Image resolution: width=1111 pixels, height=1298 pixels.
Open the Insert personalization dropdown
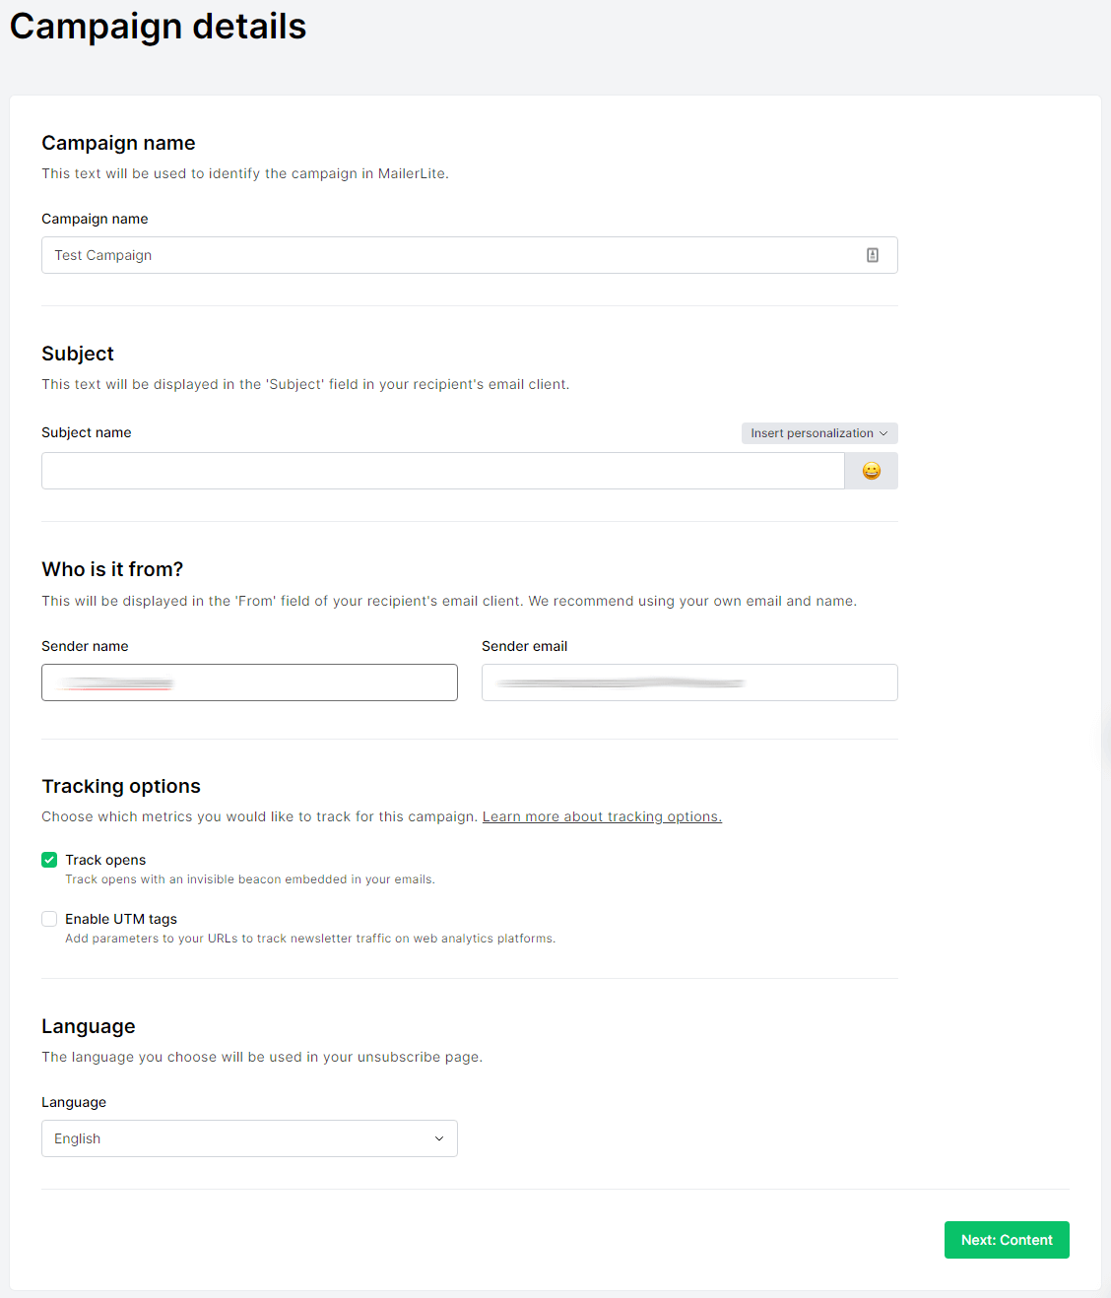coord(812,433)
